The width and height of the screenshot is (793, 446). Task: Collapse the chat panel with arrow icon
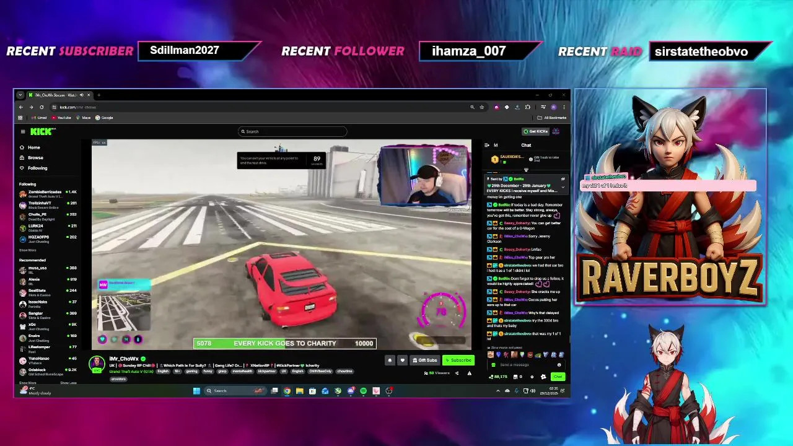pyautogui.click(x=486, y=145)
